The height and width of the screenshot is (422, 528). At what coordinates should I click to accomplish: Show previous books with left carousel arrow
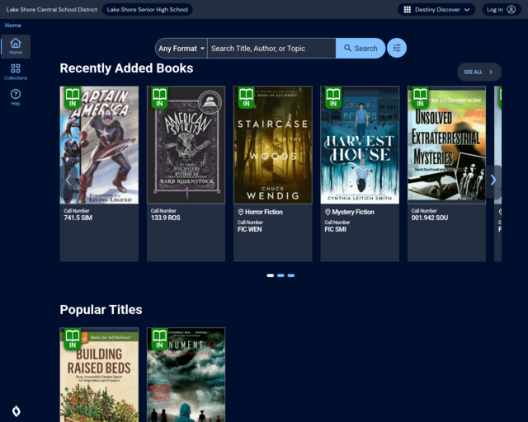(x=68, y=180)
